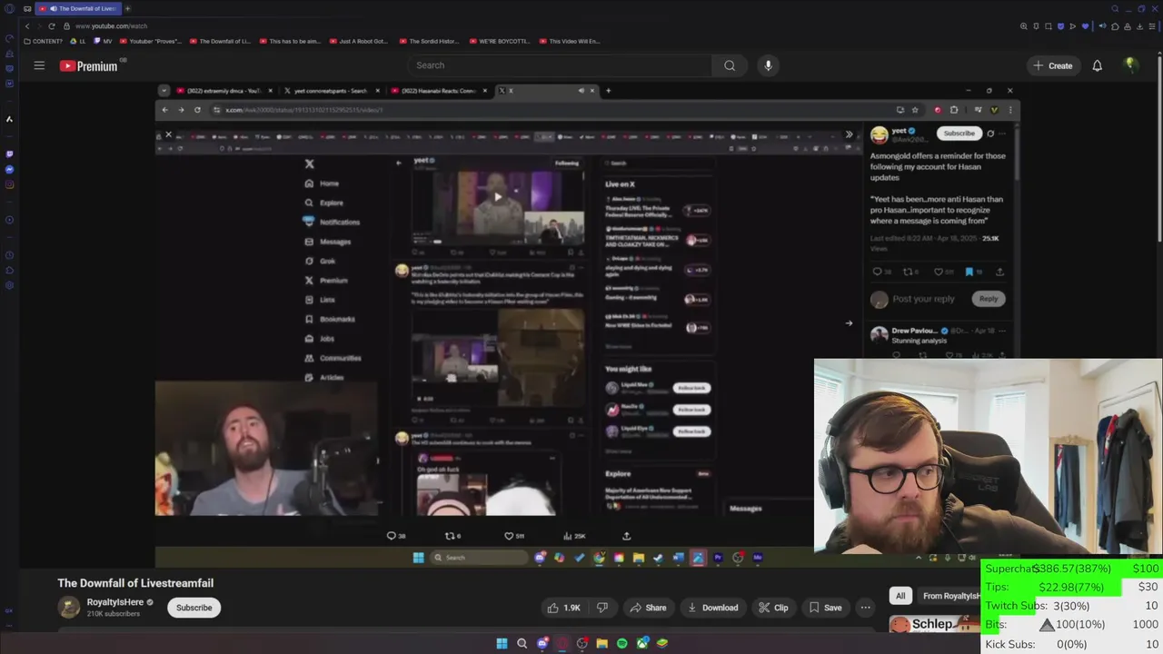Select the From RoyaltyIsHere filter chip
The image size is (1163, 654).
pos(949,596)
